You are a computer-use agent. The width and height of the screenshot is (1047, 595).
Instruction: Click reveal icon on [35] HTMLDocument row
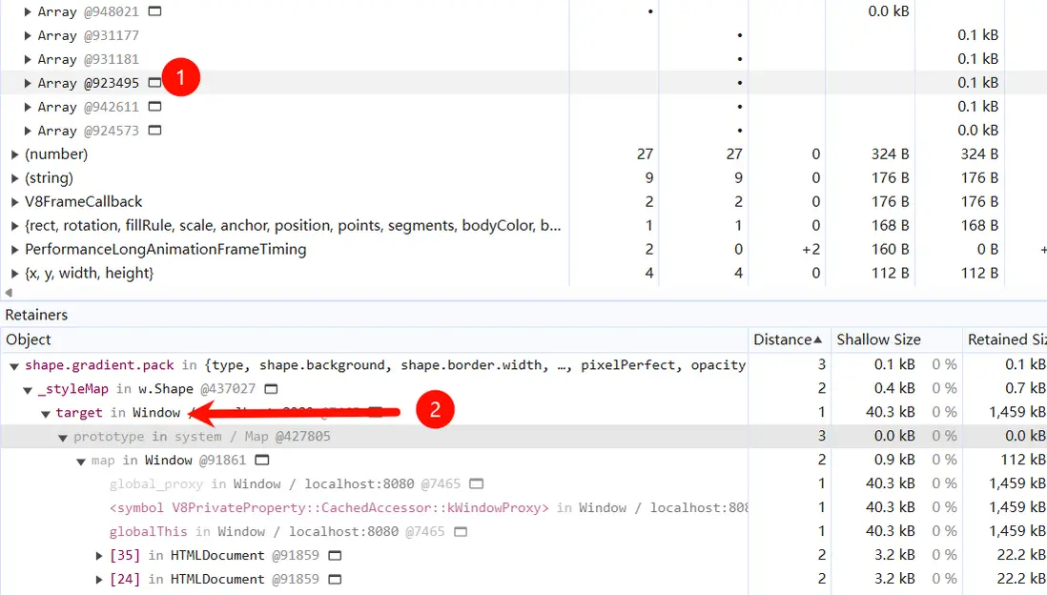click(x=336, y=556)
